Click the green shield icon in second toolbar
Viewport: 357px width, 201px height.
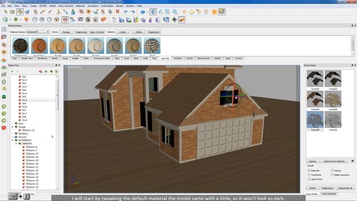pyautogui.click(x=16, y=20)
